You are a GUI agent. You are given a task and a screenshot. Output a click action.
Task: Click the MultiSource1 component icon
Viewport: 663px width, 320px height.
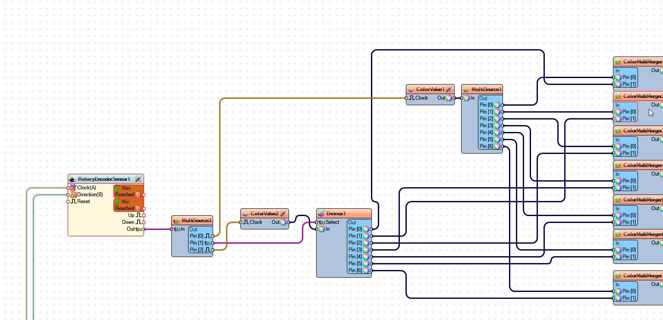(466, 89)
